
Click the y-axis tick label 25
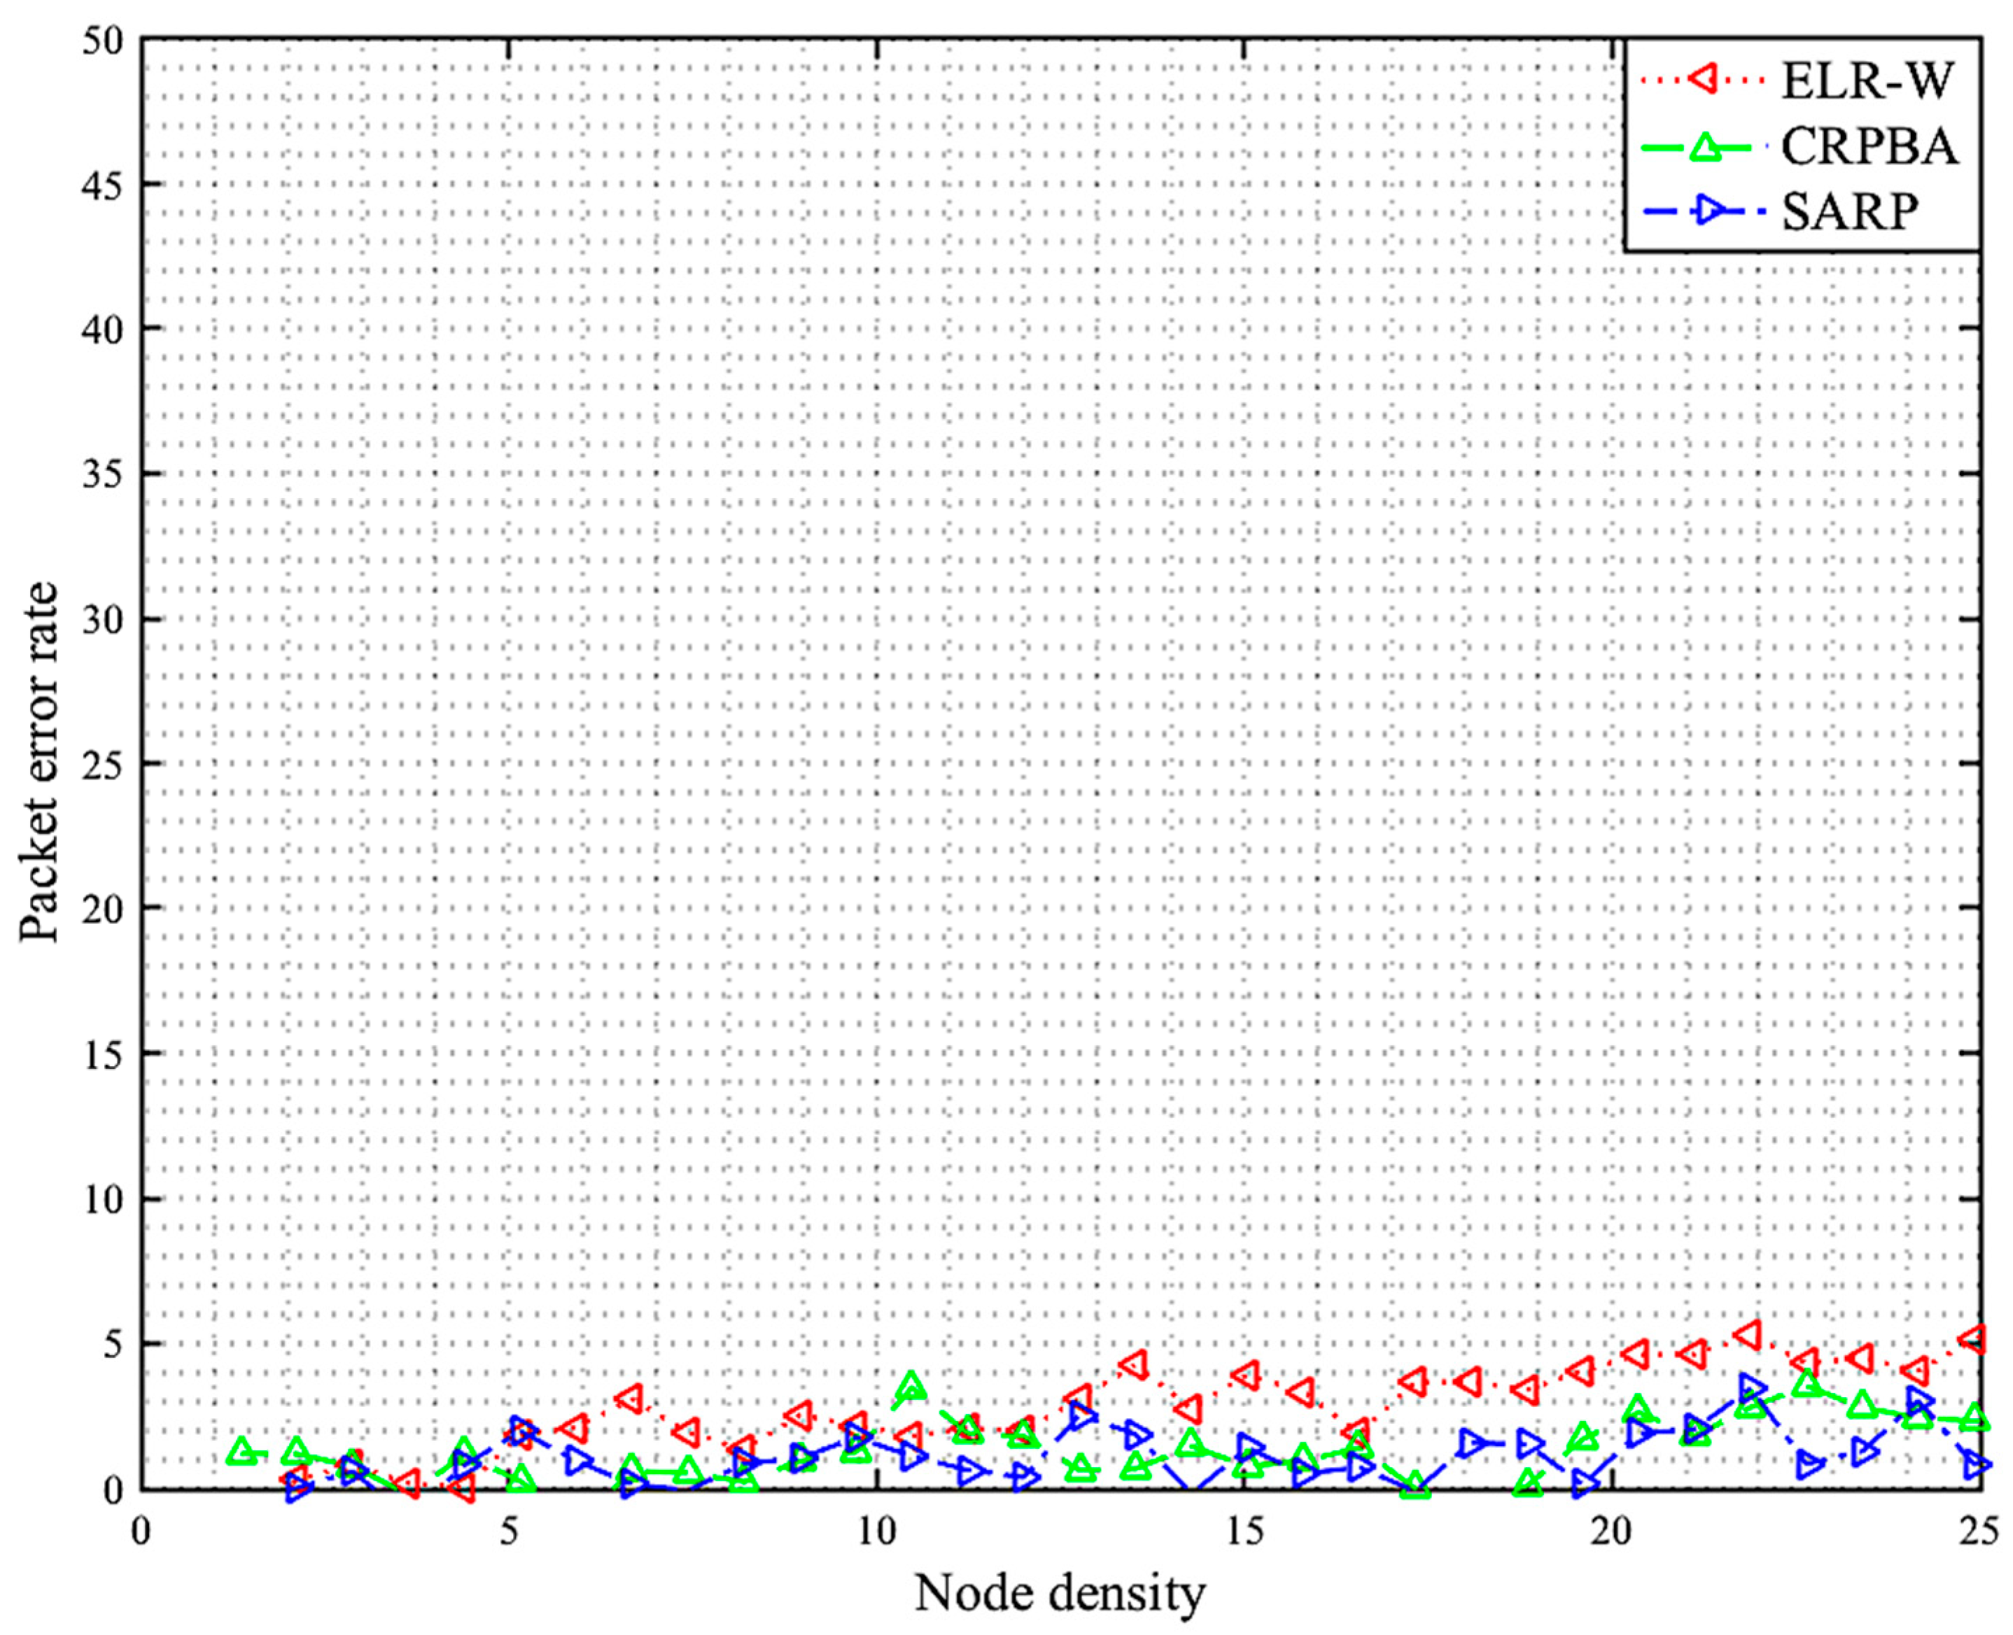point(104,764)
